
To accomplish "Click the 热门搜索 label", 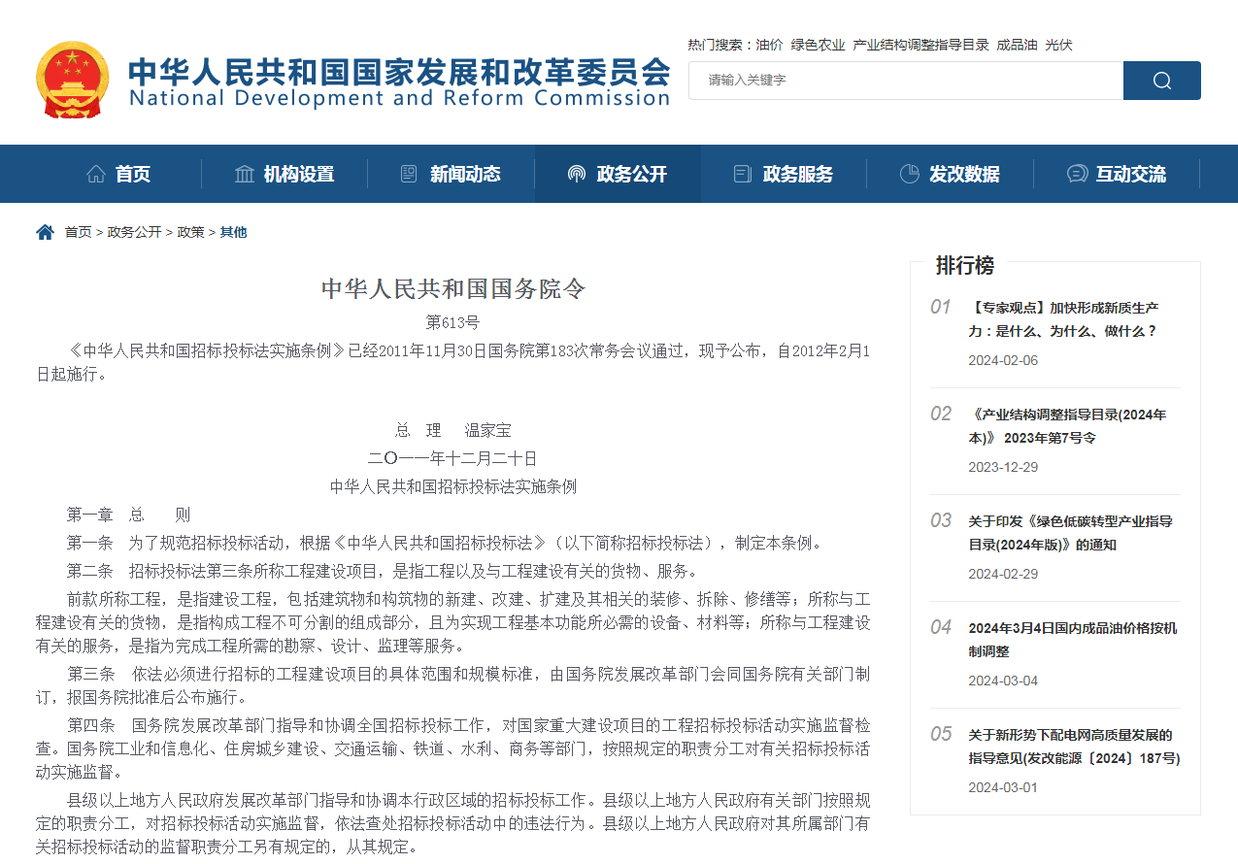I will 715,45.
